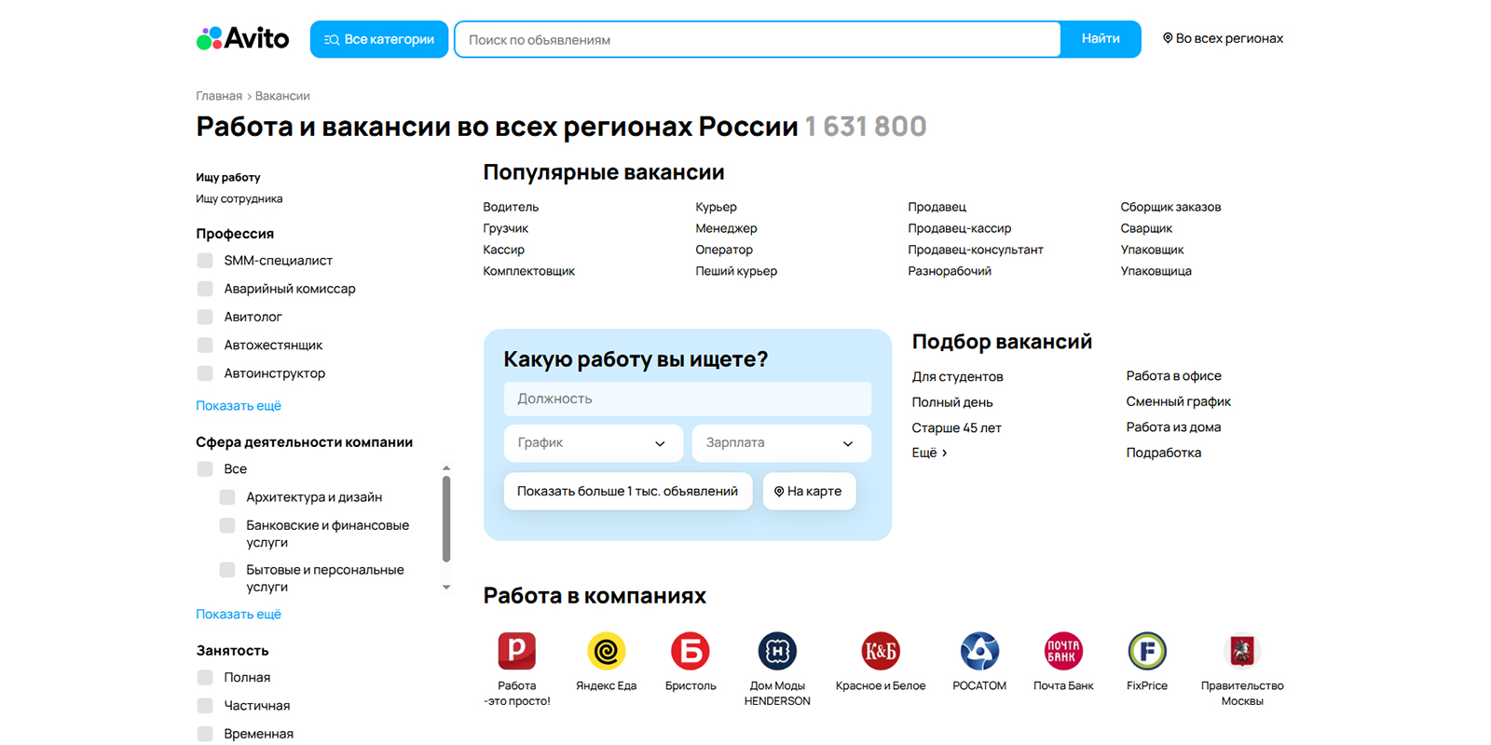Go to Главная in the breadcrumb
1491x745 pixels.
219,96
